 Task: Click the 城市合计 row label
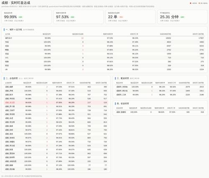[x=9, y=38]
